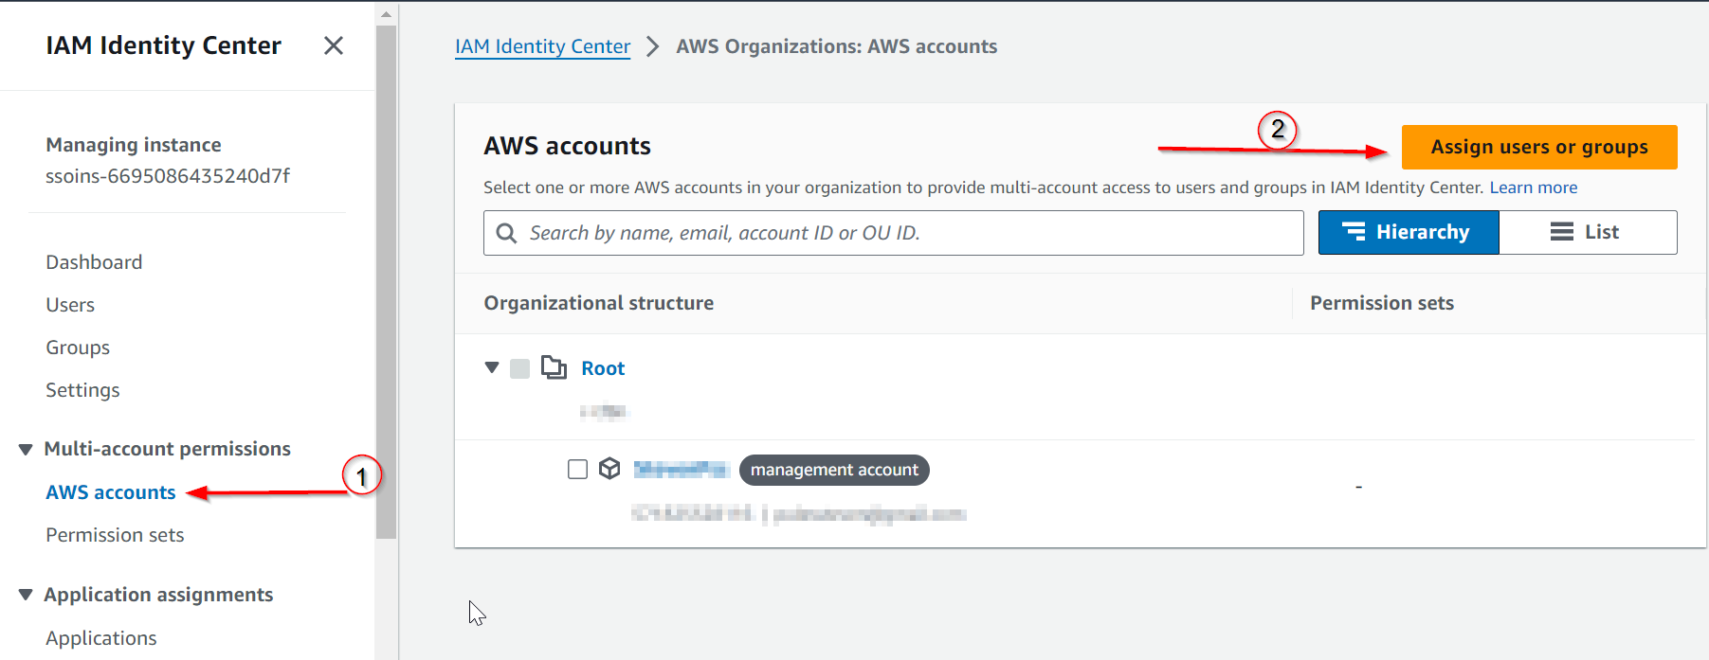Open the Dashboard page in sidebar
Screen dimensions: 1709x660
coord(94,262)
